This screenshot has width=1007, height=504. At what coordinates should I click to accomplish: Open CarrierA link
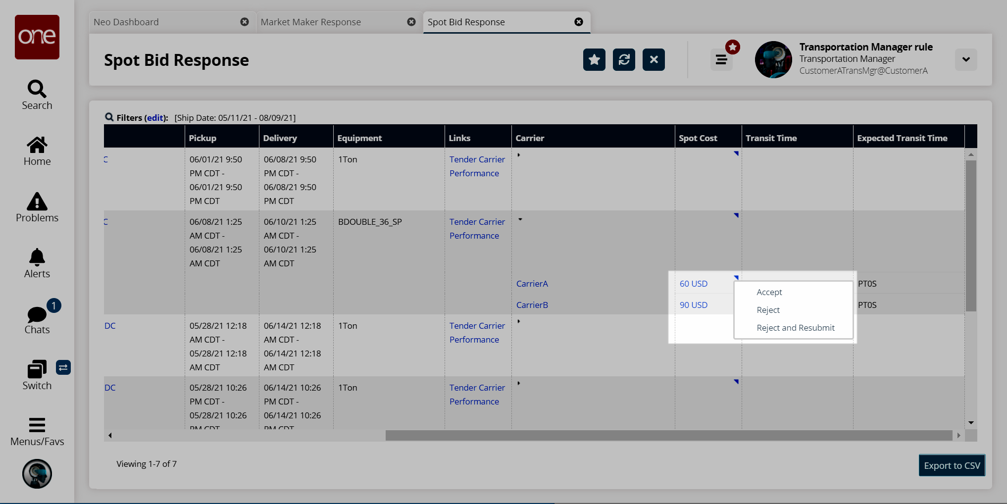point(532,284)
